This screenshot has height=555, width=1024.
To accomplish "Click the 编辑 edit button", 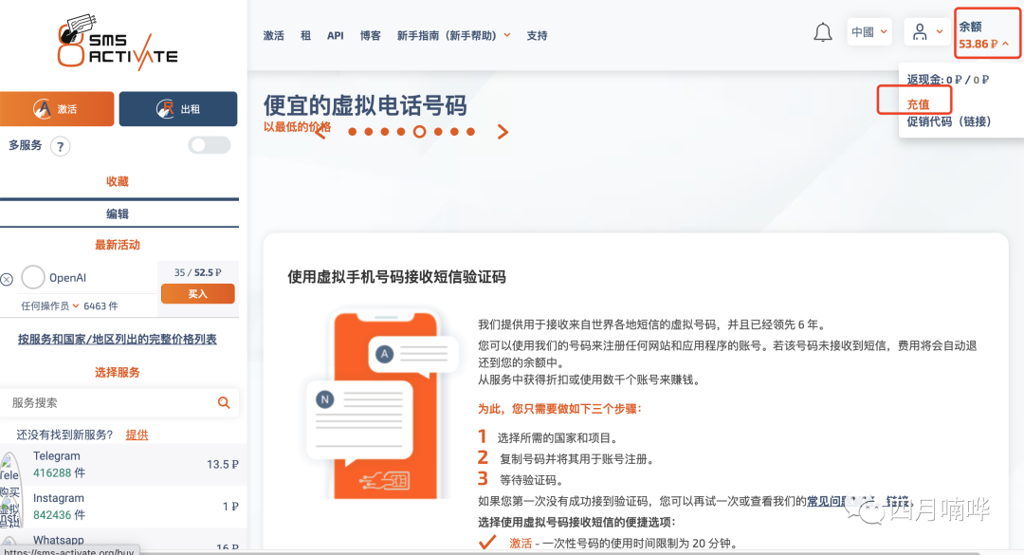I will (118, 213).
